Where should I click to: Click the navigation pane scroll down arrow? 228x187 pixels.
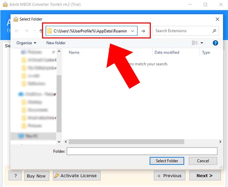pos(59,142)
